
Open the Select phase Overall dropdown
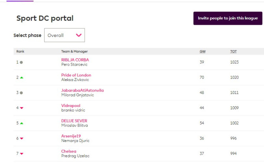pyautogui.click(x=64, y=35)
